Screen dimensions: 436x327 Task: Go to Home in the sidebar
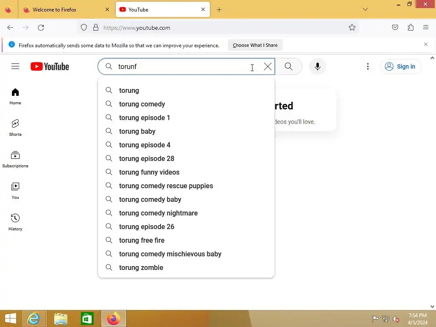pyautogui.click(x=15, y=96)
